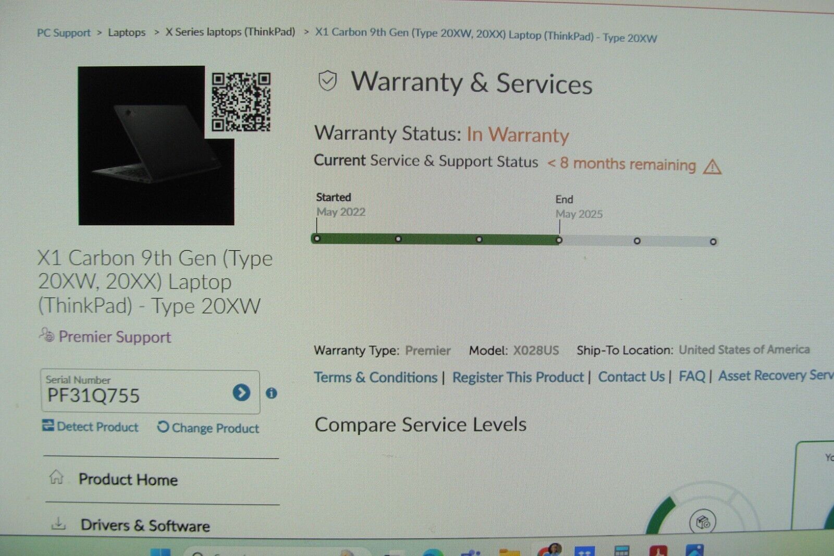Click the fifth dot on the grey timeline section
Viewport: 834px width, 556px height.
pos(637,241)
